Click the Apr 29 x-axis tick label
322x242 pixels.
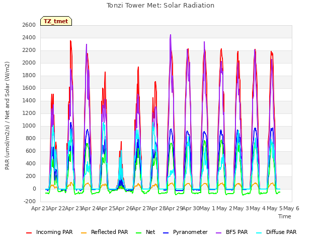[174, 208]
